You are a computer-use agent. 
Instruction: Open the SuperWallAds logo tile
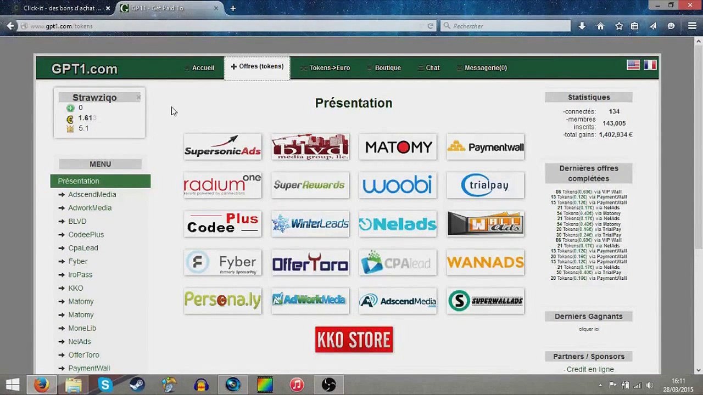pos(486,301)
